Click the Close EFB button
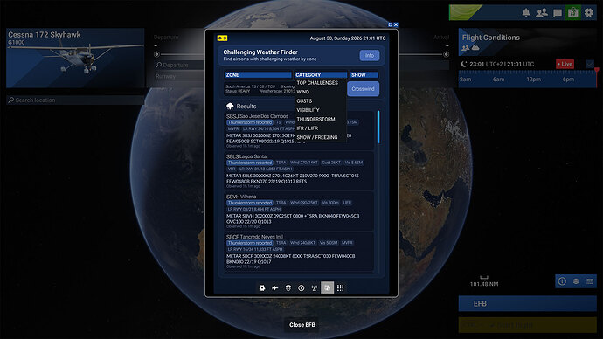Viewport: 603px width, 339px height. (x=302, y=325)
